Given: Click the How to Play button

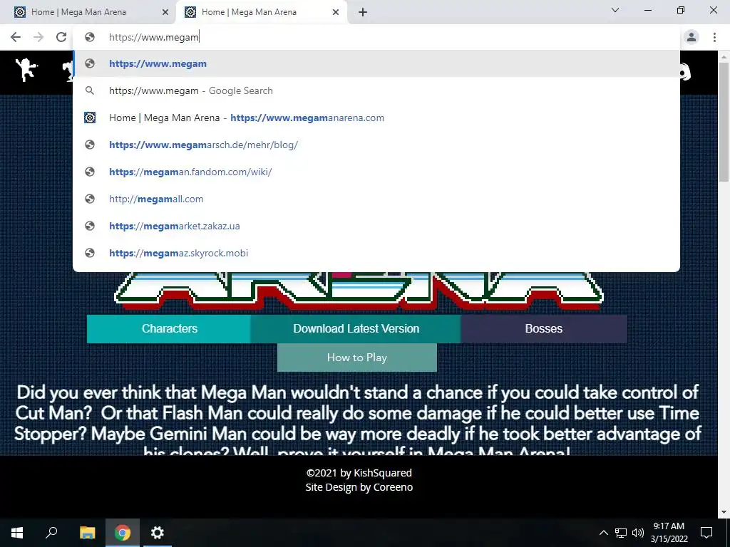Looking at the screenshot, I should [x=357, y=358].
